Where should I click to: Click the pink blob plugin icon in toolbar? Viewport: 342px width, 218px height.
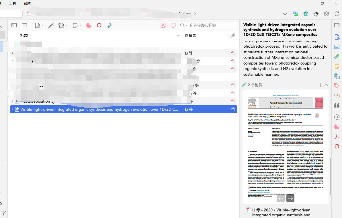click(x=89, y=25)
